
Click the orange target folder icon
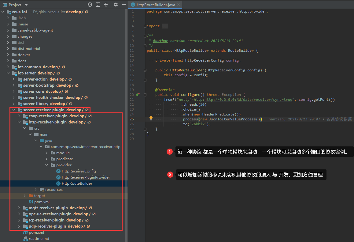point(31,195)
